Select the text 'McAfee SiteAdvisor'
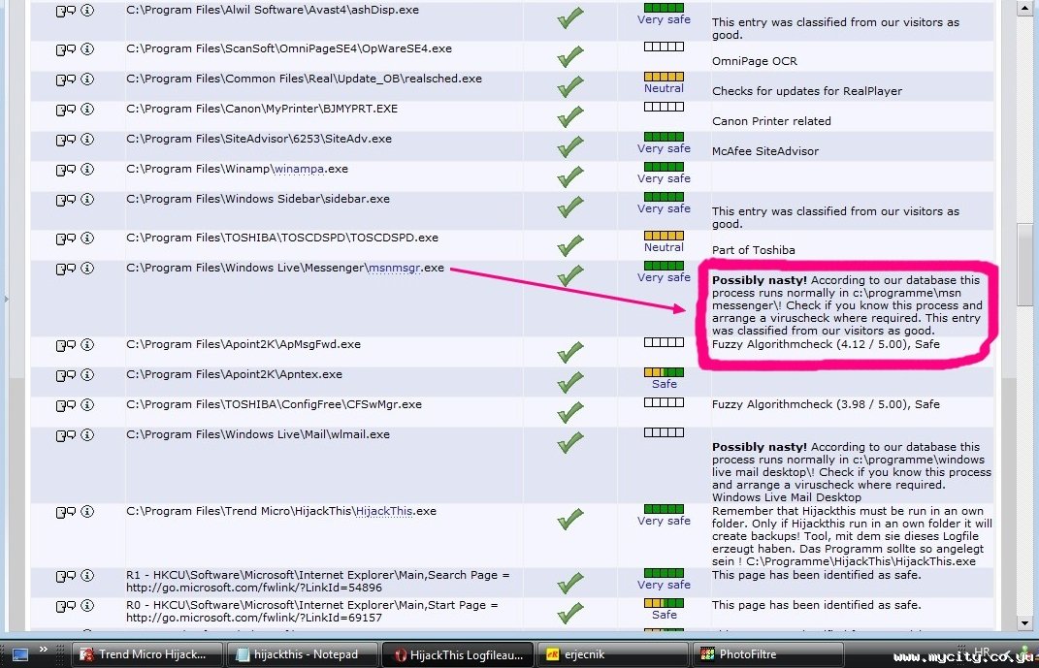 765,151
